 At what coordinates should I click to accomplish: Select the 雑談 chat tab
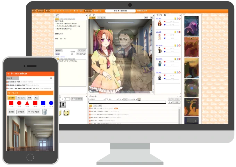[x=100, y=106]
